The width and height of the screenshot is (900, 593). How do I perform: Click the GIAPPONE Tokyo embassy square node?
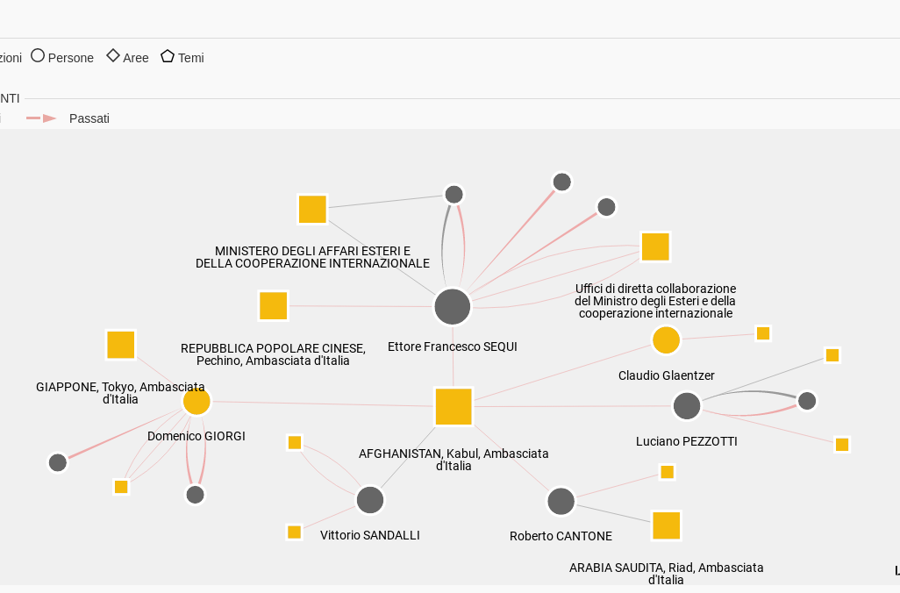[x=120, y=345]
